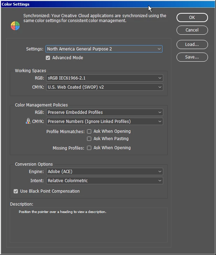This screenshot has width=216, height=255.
Task: Enable Missing Profiles Ask When Opening
Action: coord(89,148)
